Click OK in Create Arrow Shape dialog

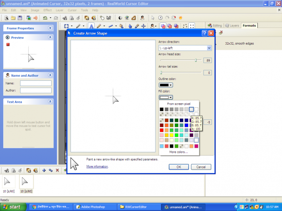pyautogui.click(x=179, y=167)
